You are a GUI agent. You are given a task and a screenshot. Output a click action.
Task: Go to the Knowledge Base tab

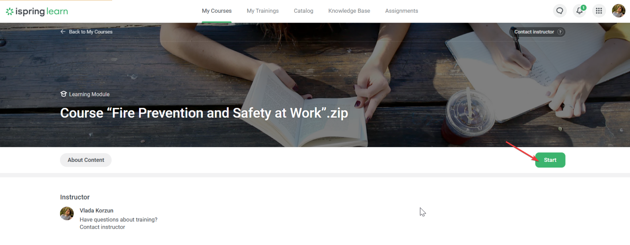pos(349,11)
